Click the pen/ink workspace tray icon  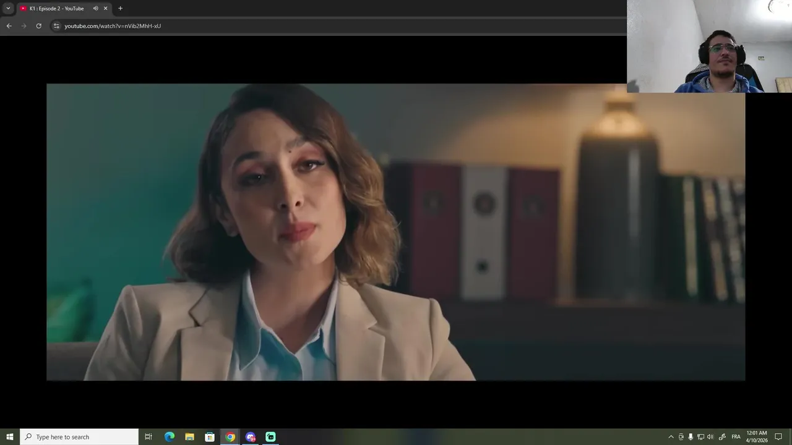(722, 437)
